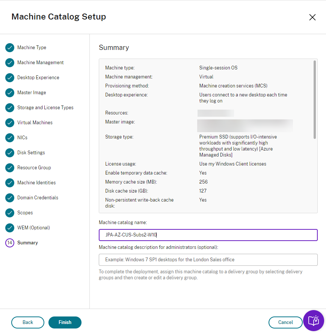Open the Machine Identities step
This screenshot has height=336, width=326.
coord(36,183)
